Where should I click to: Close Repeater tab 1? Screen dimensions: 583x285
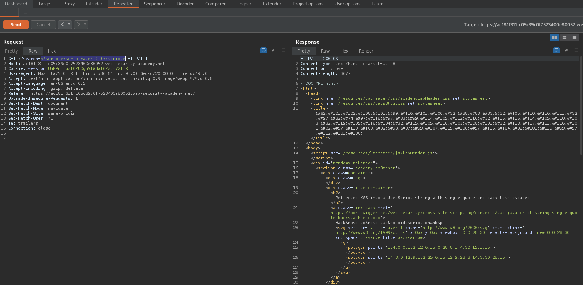tap(12, 12)
